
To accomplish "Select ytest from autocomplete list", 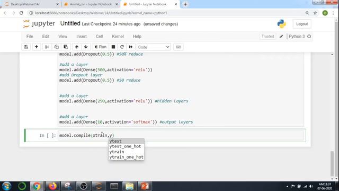I will (x=126, y=141).
